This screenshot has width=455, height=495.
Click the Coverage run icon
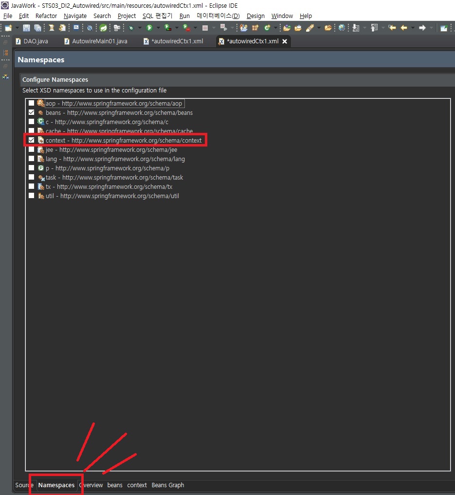coord(168,28)
